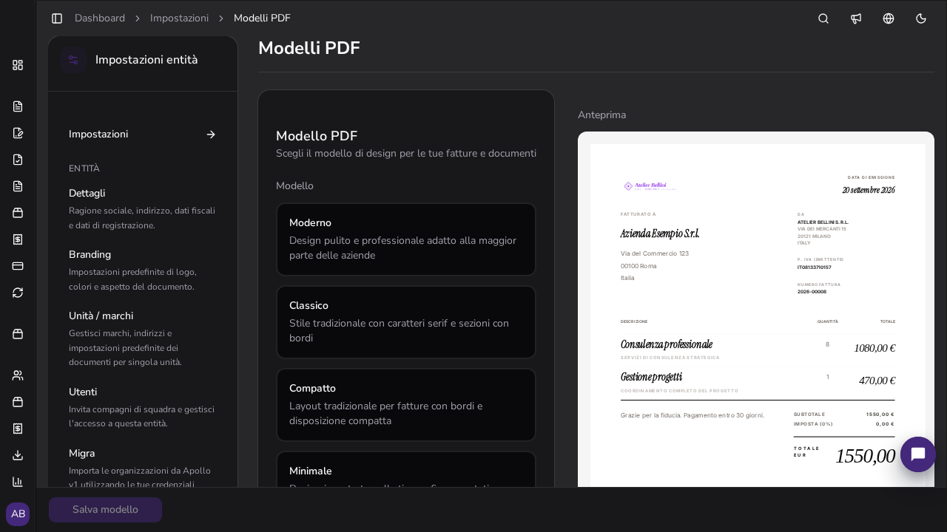Open Utenti settings section

coord(143,407)
